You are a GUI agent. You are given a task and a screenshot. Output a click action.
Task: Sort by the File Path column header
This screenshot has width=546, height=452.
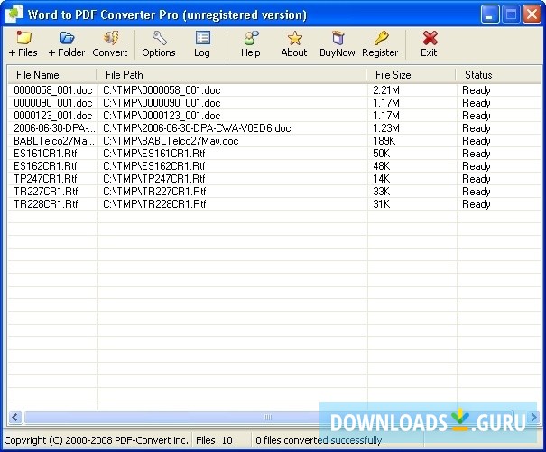click(232, 75)
